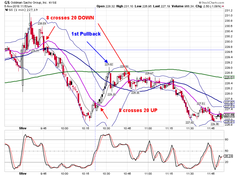The image size is (237, 176).
Task: Click the "228.16" price label
Action: 135,93
